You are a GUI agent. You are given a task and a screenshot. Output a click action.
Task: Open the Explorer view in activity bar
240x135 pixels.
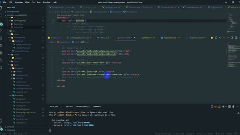click(1, 8)
